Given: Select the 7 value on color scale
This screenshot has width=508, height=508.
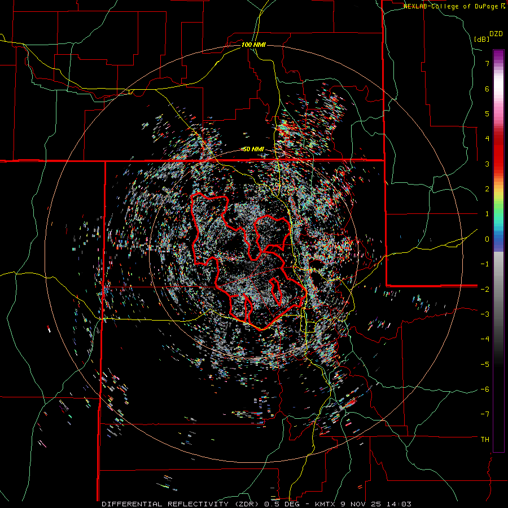Looking at the screenshot, I should point(487,63).
